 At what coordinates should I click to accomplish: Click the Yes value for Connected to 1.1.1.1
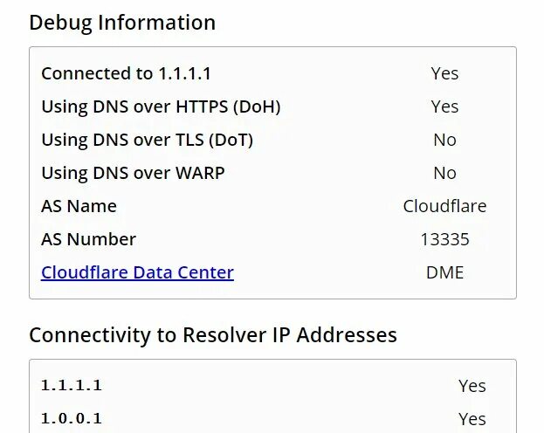pos(444,73)
